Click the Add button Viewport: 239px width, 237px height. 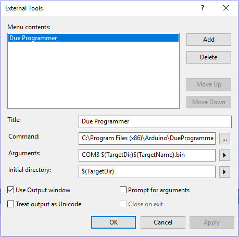pos(209,40)
